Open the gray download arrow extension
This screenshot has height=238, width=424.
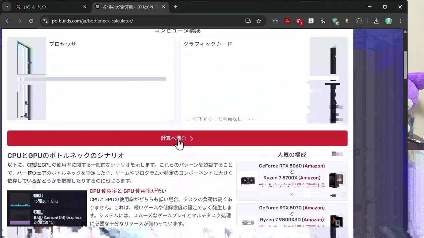(x=311, y=21)
